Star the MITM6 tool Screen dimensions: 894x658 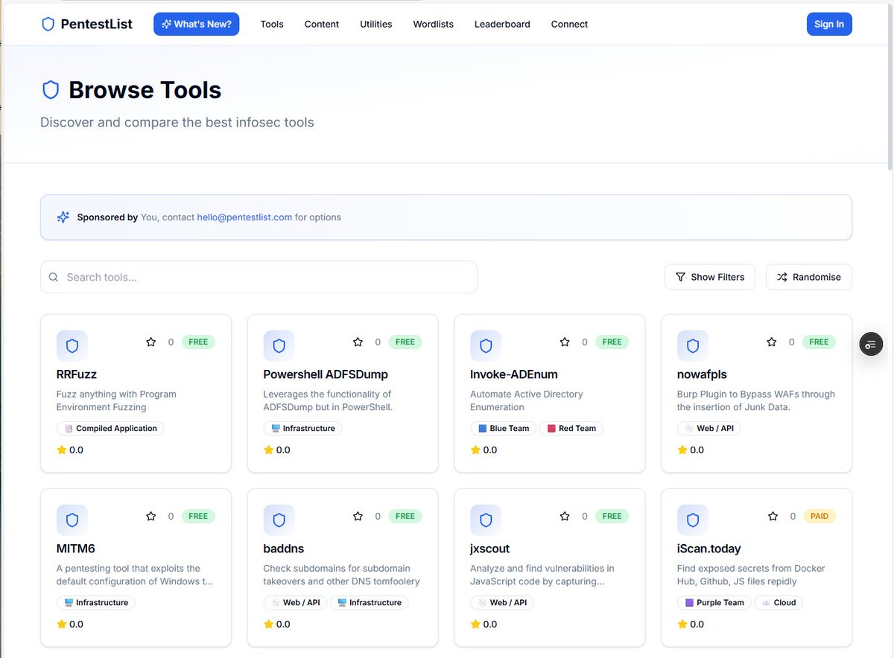(x=151, y=516)
